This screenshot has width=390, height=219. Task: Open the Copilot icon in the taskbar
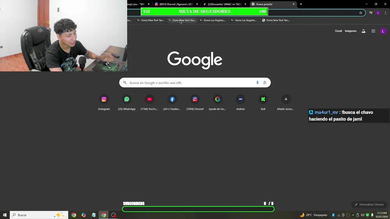coord(83,215)
